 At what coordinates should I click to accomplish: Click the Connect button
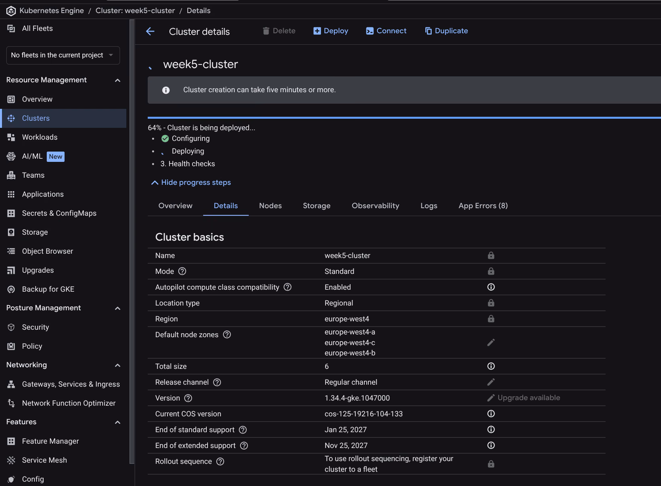pyautogui.click(x=386, y=30)
